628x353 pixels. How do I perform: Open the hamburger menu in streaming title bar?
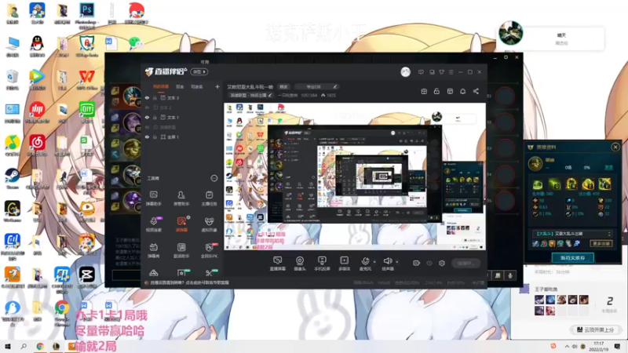(451, 72)
